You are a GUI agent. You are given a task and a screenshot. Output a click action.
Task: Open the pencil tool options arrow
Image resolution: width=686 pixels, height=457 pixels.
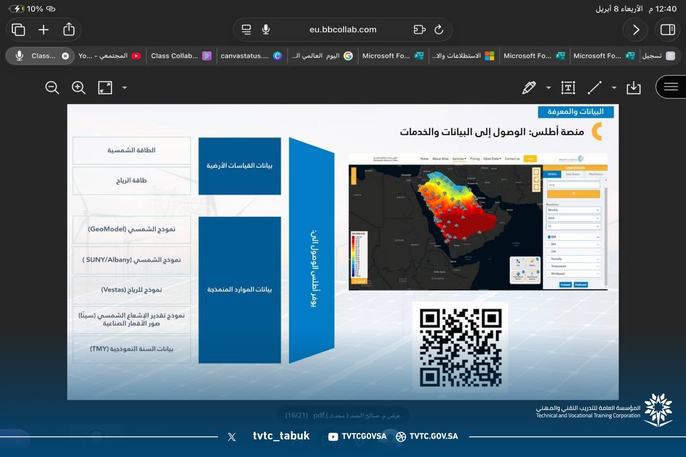tap(548, 88)
